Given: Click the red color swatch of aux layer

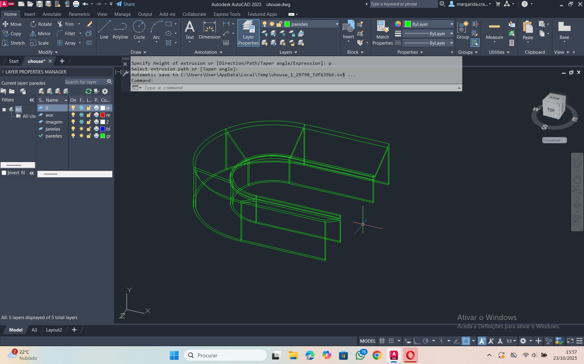Looking at the screenshot, I should [x=103, y=115].
